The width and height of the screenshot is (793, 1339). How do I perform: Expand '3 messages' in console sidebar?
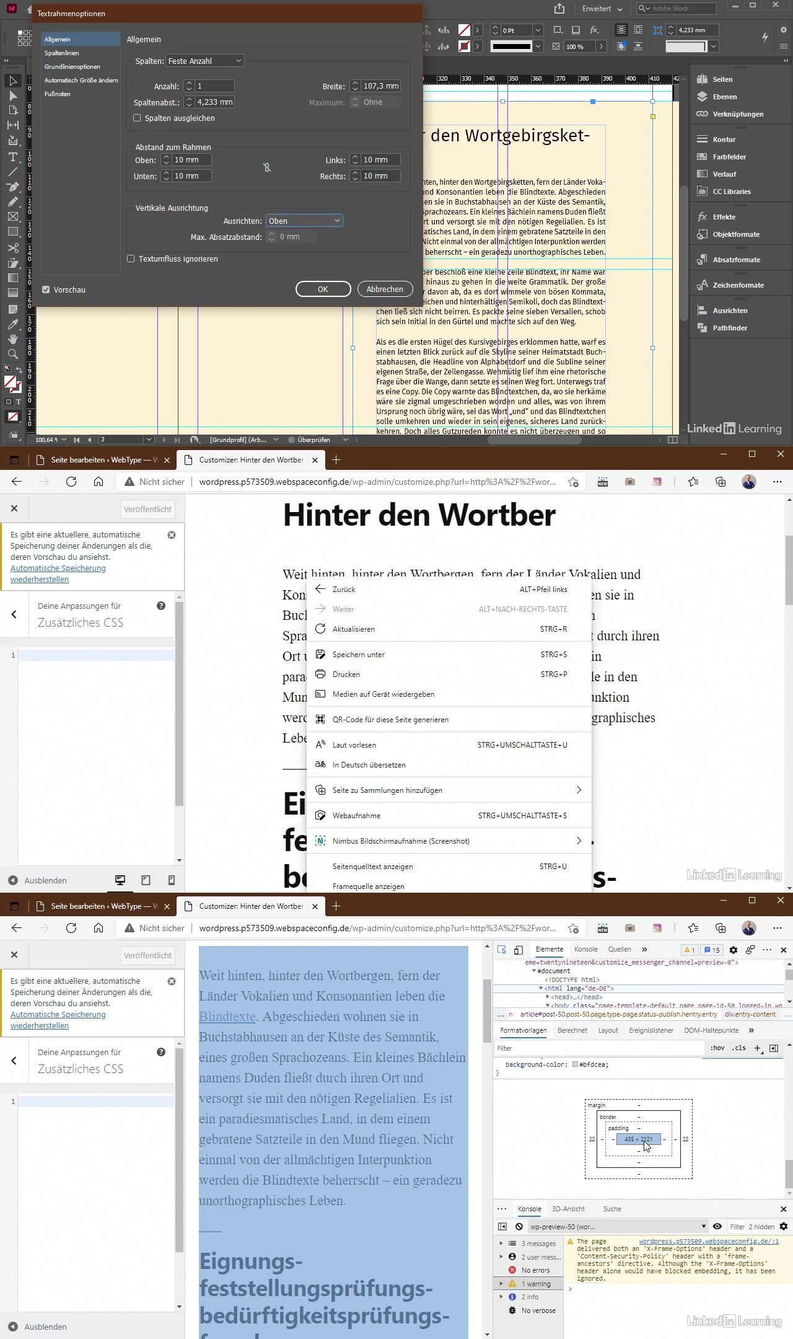click(x=501, y=1244)
